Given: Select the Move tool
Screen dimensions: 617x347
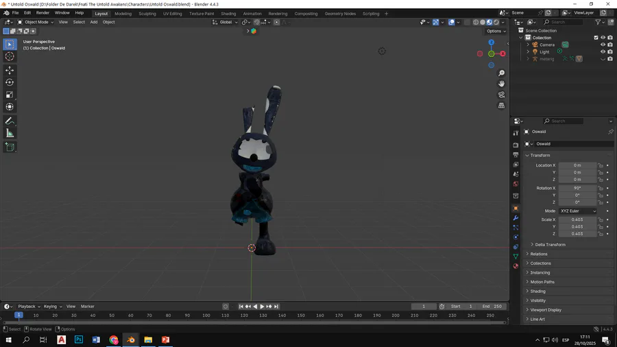Looking at the screenshot, I should pyautogui.click(x=10, y=70).
